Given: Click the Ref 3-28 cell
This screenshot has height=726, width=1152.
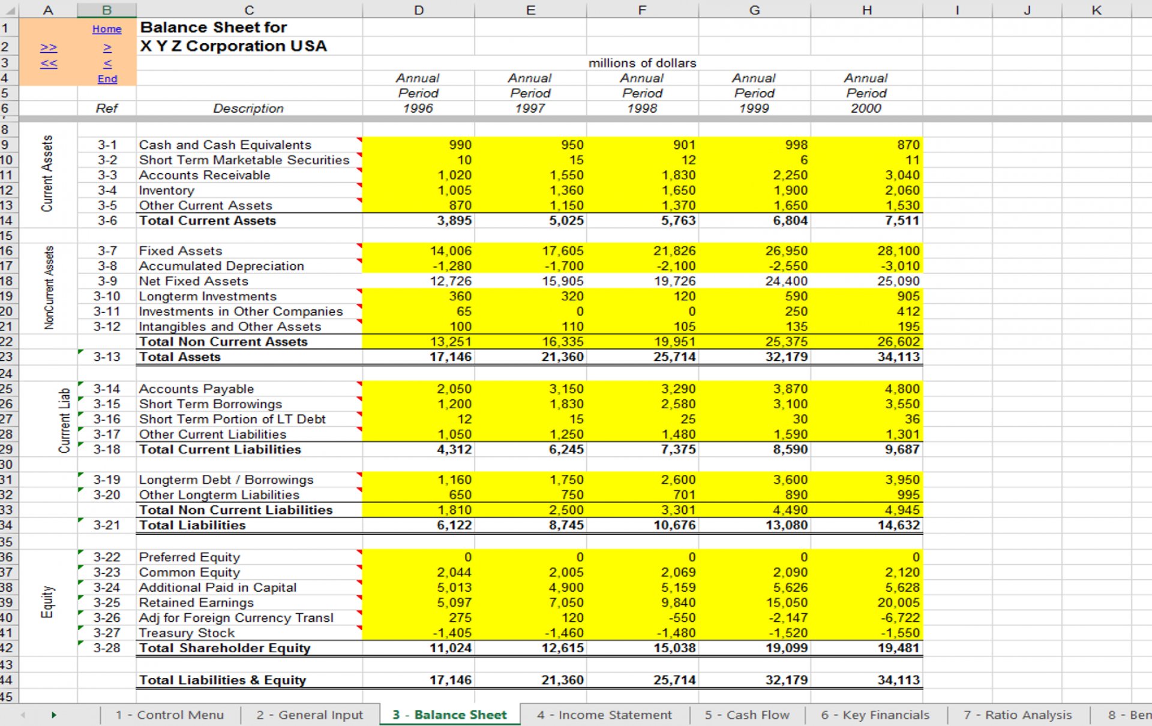Looking at the screenshot, I should click(107, 647).
